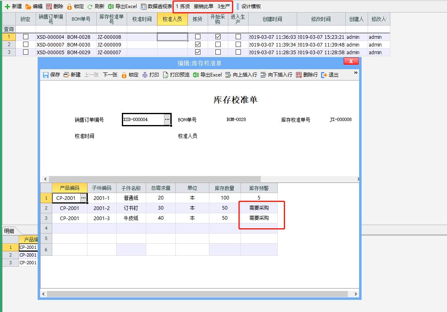Uncheck 拣货 checkbox for XSD-000005 row
This screenshot has width=447, height=312.
pos(198,52)
